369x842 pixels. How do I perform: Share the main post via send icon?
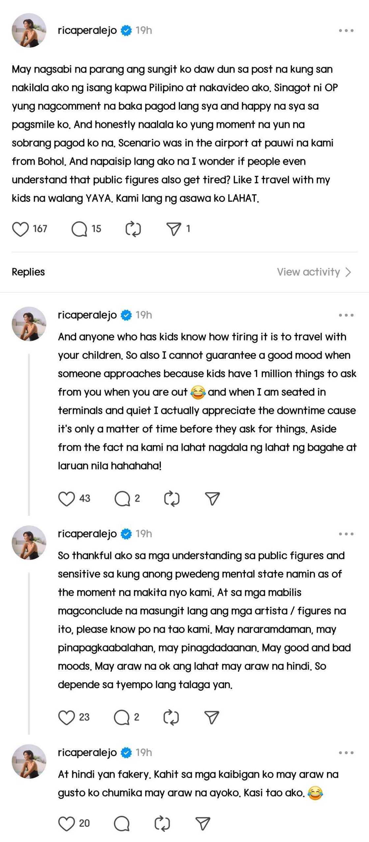pos(174,229)
